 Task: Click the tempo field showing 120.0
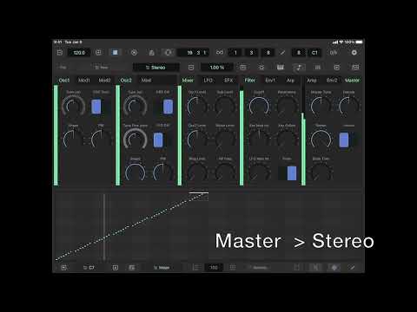(79, 53)
